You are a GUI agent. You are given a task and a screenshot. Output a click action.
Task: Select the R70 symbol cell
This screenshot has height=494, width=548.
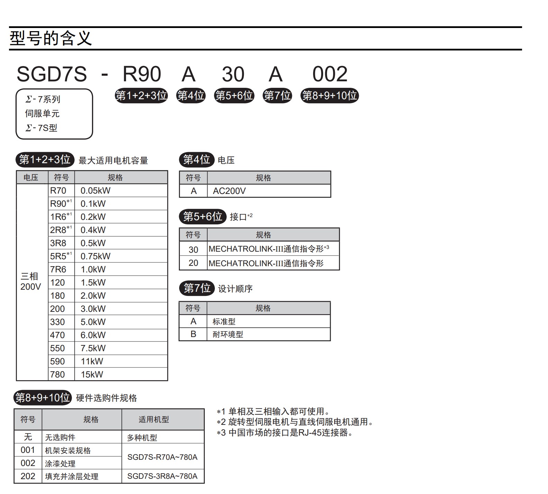(61, 190)
